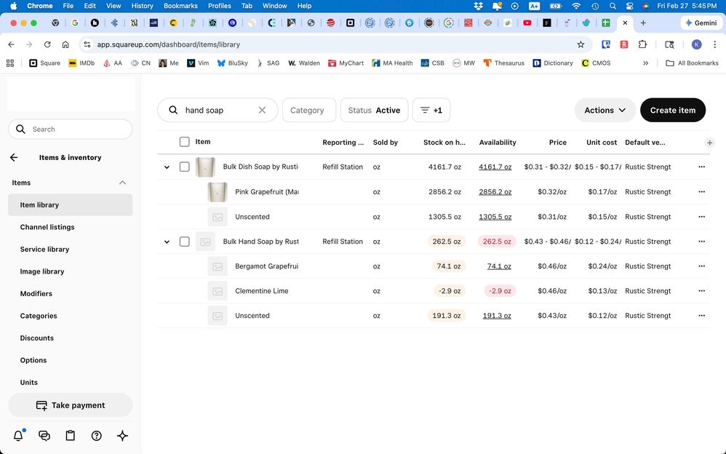The width and height of the screenshot is (726, 454).
Task: Open the clipboard tasks icon
Action: [71, 436]
